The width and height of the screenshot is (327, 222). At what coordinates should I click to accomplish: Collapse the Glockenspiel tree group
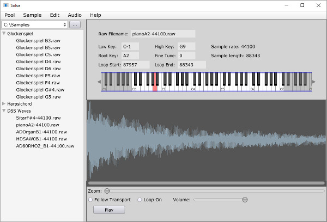4,34
